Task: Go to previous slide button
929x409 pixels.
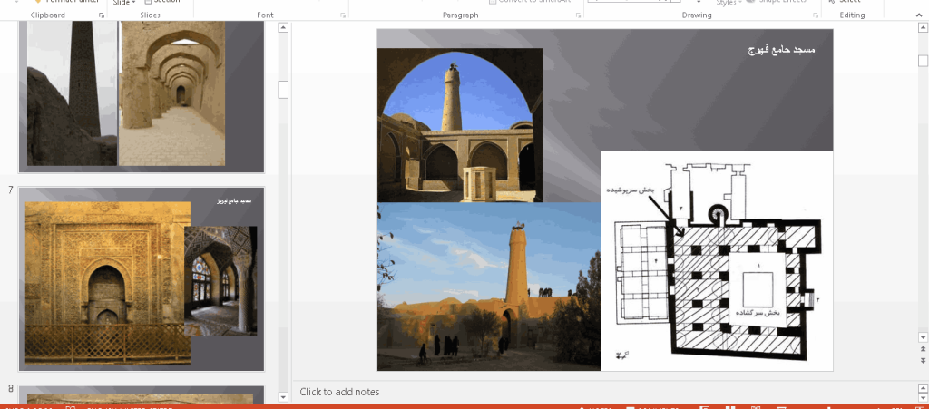Action: [923, 349]
